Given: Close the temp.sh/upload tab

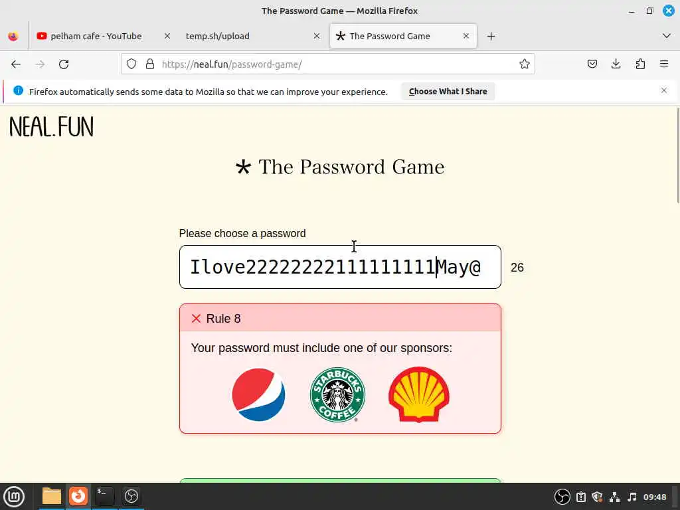Looking at the screenshot, I should [317, 37].
